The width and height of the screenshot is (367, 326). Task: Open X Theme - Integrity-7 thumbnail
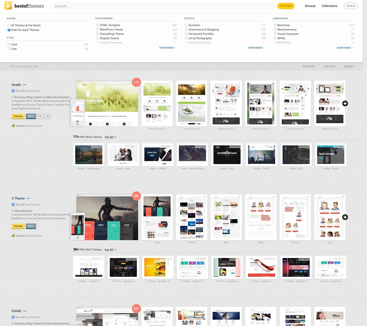261,267
